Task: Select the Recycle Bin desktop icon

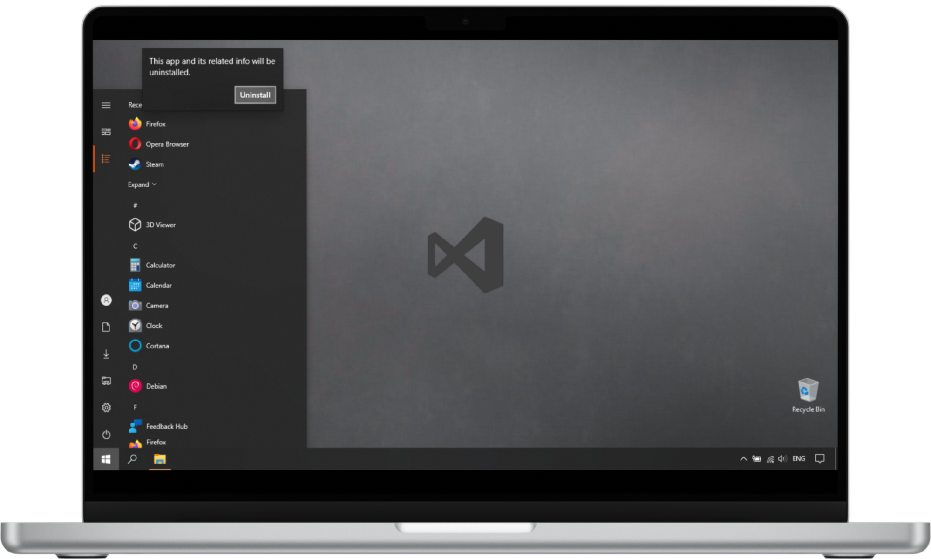Action: click(808, 395)
